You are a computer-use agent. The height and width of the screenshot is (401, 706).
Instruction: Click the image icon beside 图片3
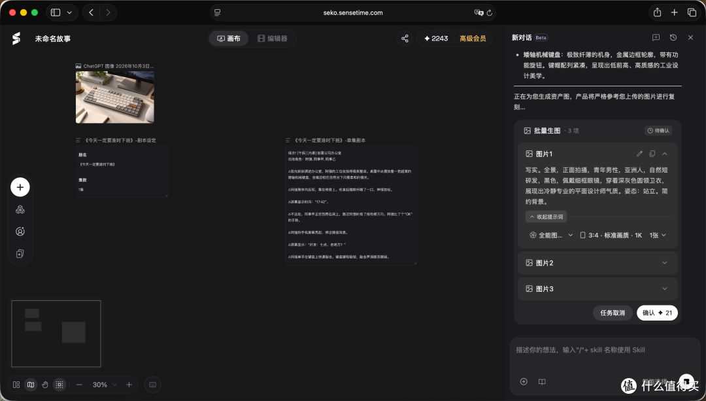529,288
